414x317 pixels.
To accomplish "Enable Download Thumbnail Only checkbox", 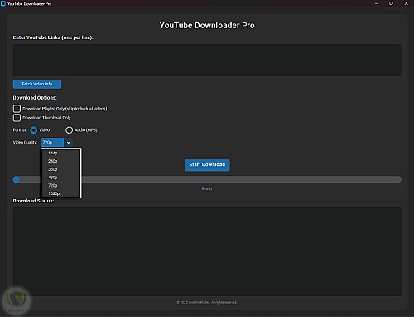I will [17, 118].
